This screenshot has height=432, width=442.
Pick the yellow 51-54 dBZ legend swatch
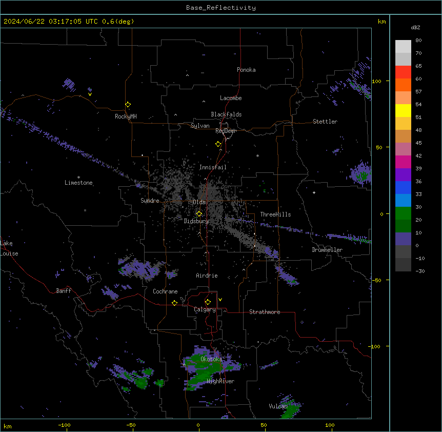[x=403, y=110]
